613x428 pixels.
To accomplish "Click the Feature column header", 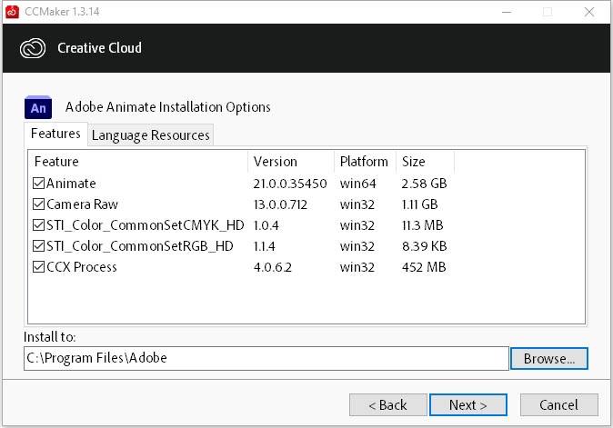I will pos(137,162).
